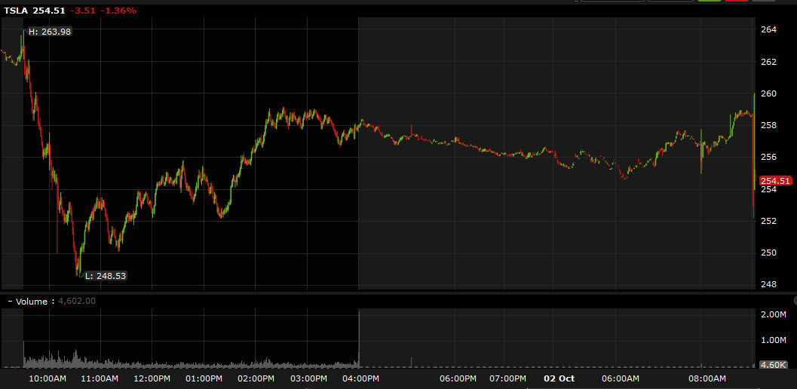Click the 10:00AM time axis label
Image resolution: width=797 pixels, height=389 pixels.
click(48, 378)
